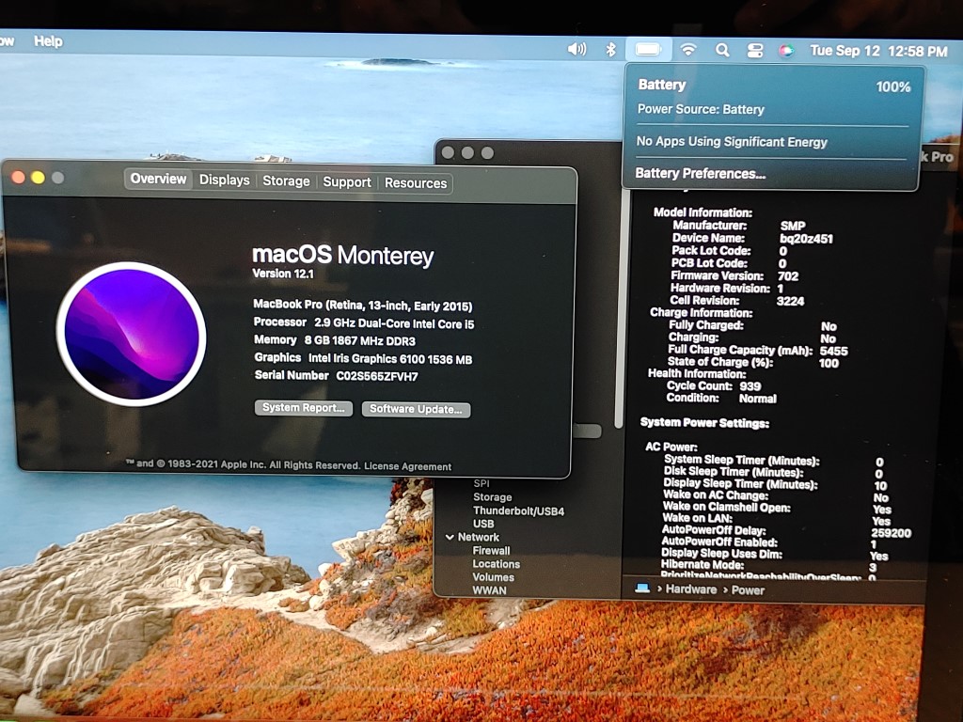Click the memory value 8 GB 1867 MHz DDR3
Screen dimensions: 963x722
[360, 340]
